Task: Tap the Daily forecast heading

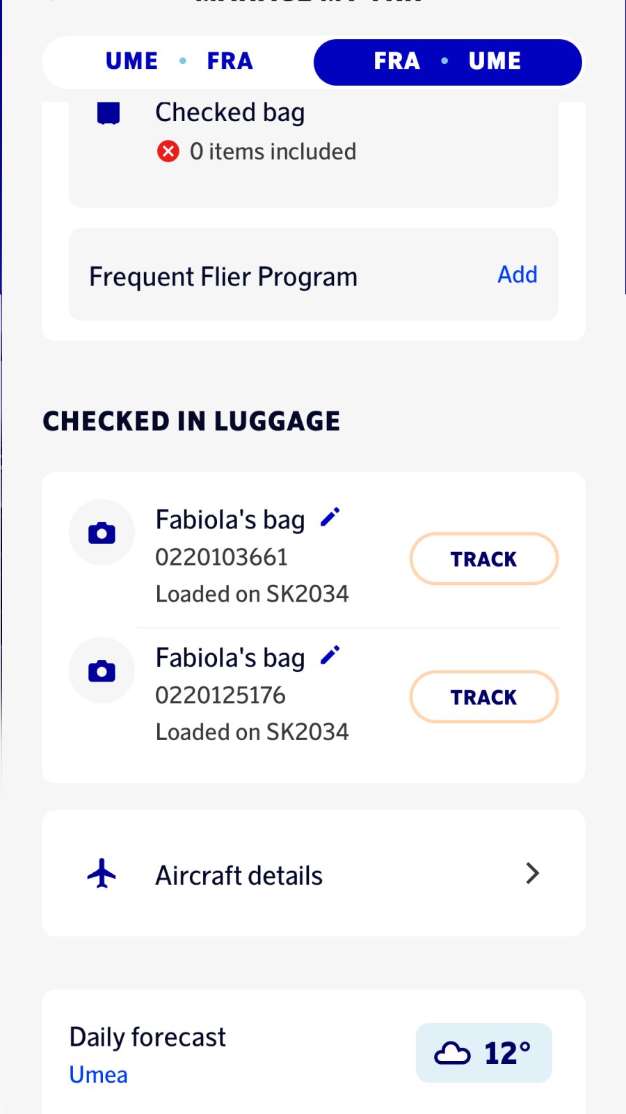Action: 147,1037
